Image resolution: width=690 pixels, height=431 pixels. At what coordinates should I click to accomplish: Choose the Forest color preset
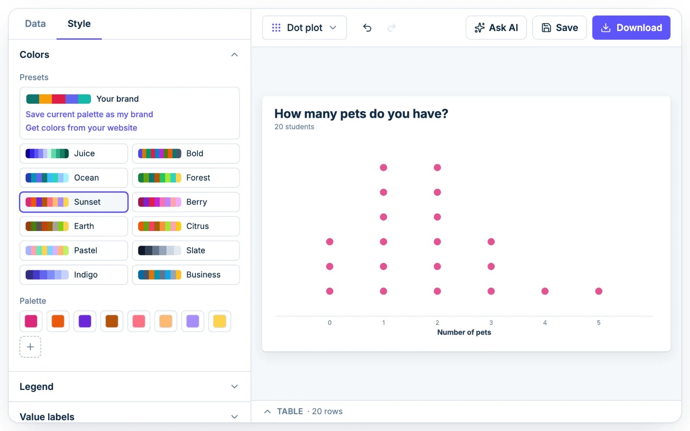[186, 178]
